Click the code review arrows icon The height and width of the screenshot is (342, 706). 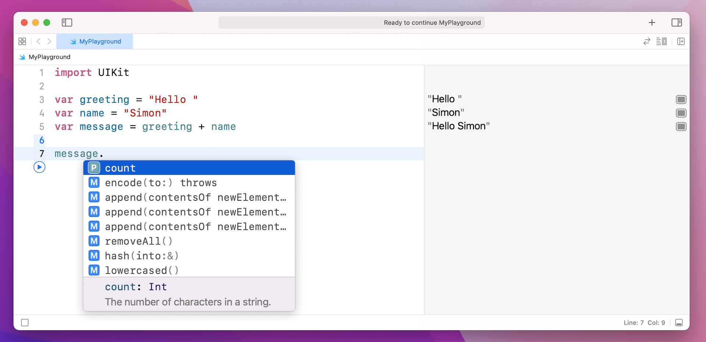[x=647, y=42]
